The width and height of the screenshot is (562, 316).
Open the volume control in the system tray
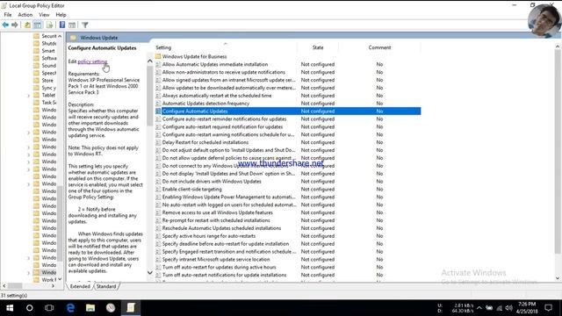509,308
